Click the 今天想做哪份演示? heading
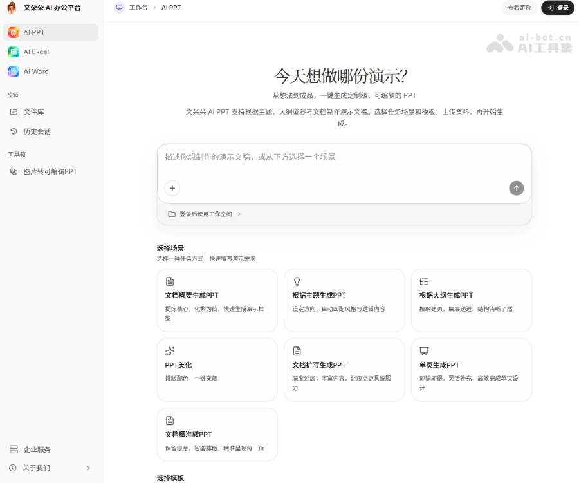579x483 pixels. pyautogui.click(x=340, y=76)
